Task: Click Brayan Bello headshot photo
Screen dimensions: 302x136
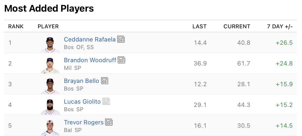Action: click(x=50, y=86)
